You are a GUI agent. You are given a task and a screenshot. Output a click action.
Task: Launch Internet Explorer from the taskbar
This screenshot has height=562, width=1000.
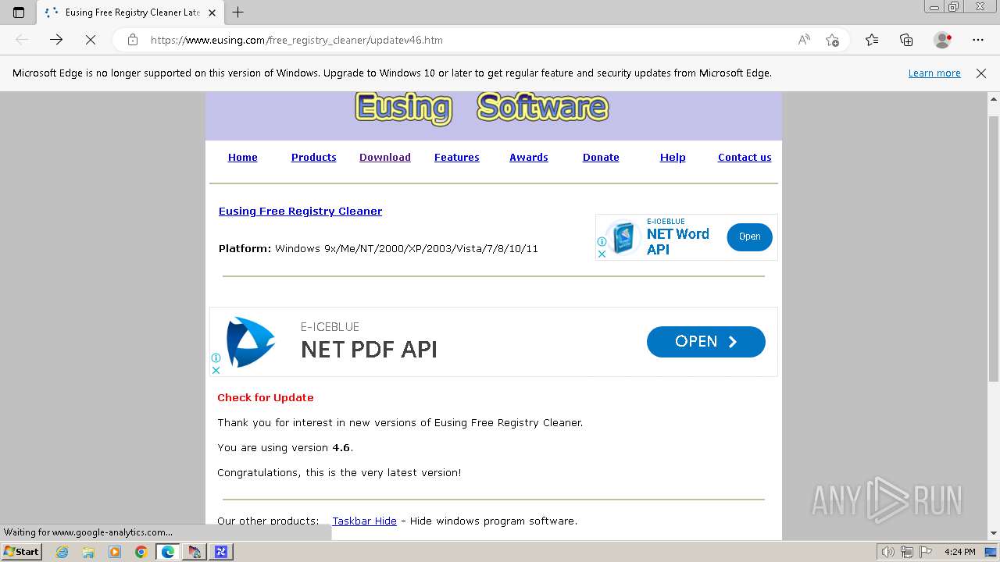(62, 552)
